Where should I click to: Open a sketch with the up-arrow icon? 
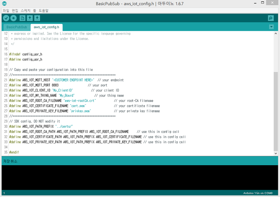coord(30,18)
